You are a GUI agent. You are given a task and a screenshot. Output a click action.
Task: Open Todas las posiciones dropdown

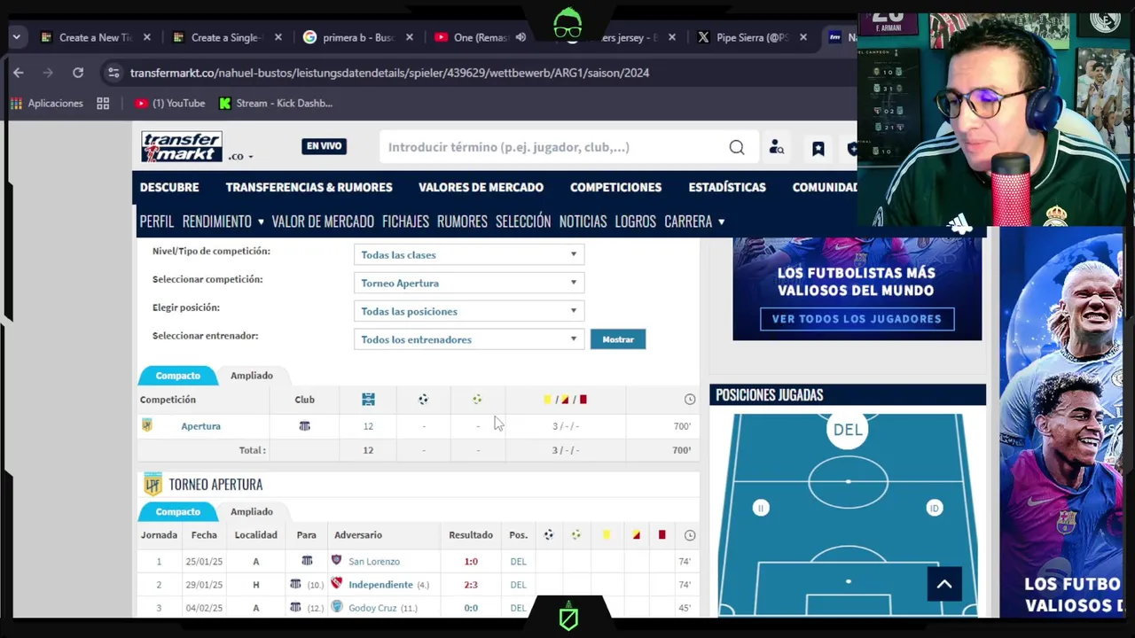click(468, 311)
